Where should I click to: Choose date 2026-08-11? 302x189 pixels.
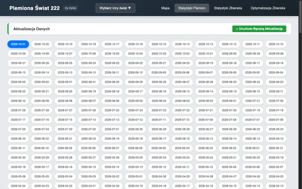coord(276,91)
